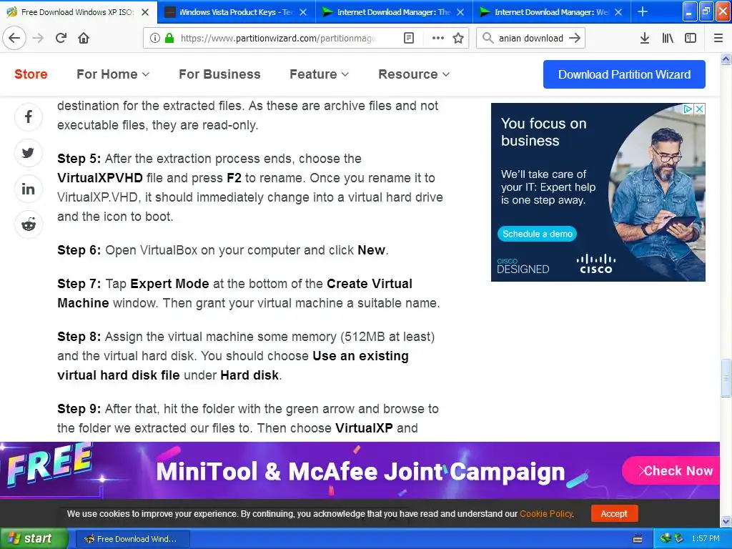Click the search magnifier icon
732x549 pixels.
point(488,38)
